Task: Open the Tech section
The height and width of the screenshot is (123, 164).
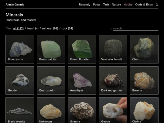Action: [x=106, y=5]
